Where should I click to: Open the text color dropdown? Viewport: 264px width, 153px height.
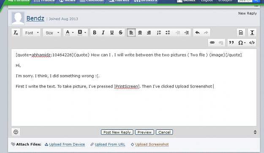(73, 32)
